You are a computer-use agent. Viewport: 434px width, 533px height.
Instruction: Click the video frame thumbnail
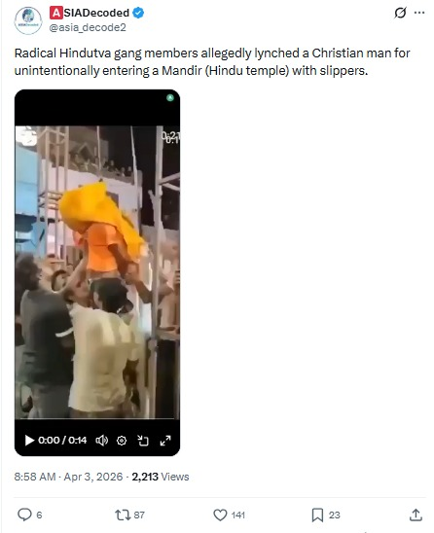pyautogui.click(x=97, y=272)
